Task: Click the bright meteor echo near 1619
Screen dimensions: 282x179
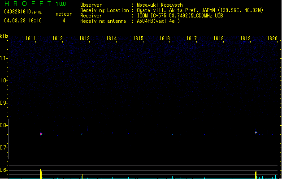Action: (x=256, y=132)
